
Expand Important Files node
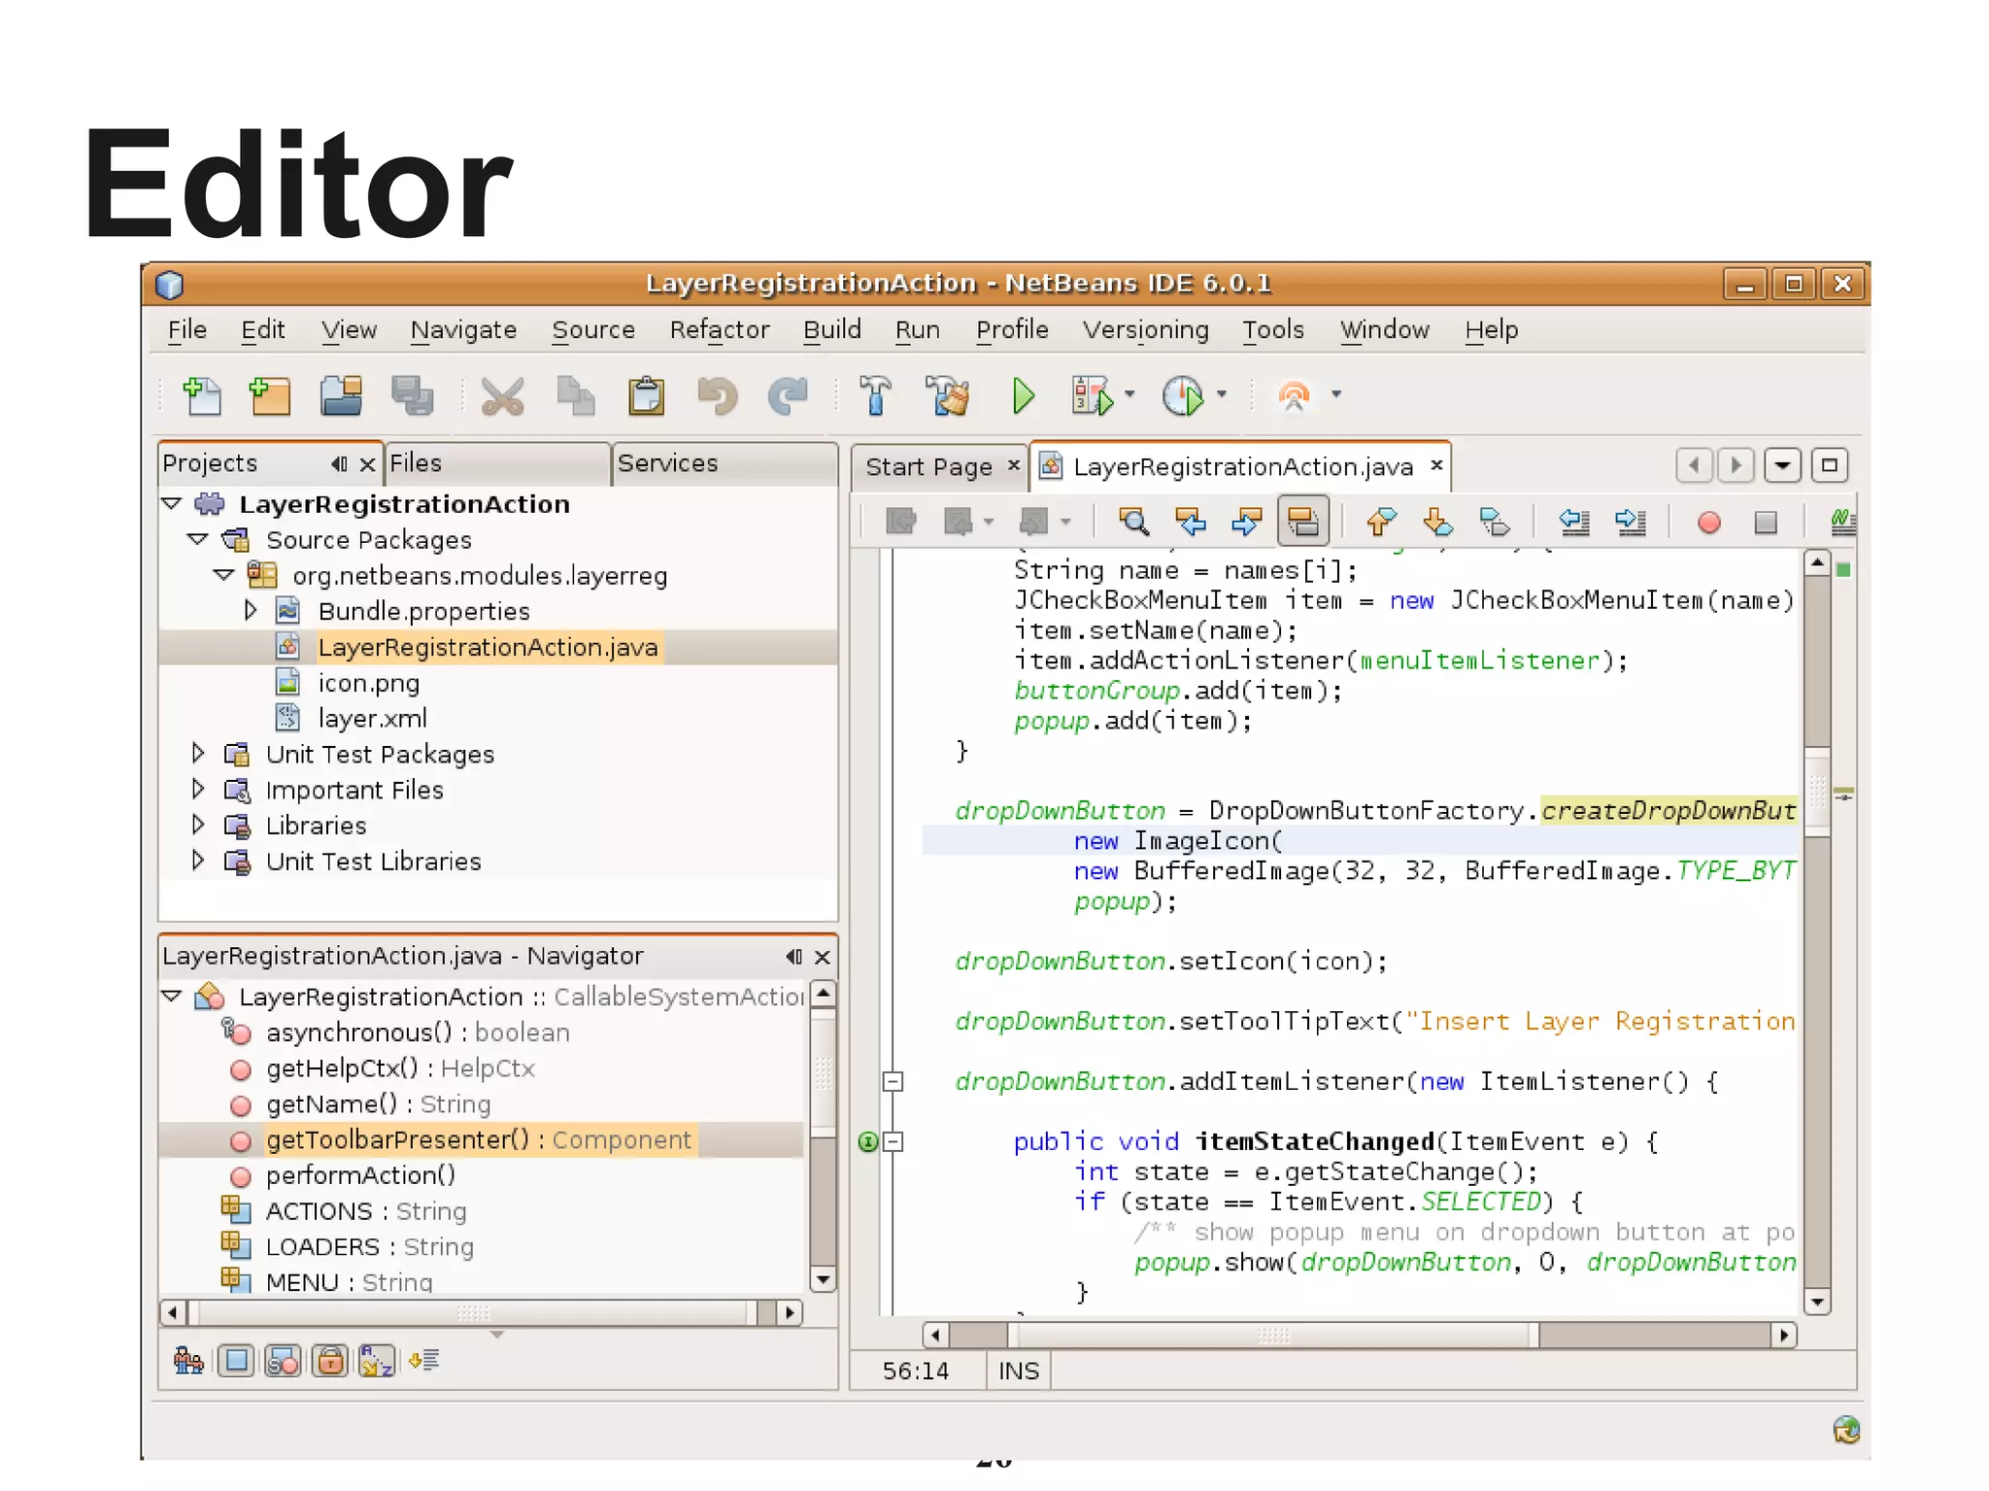197,789
